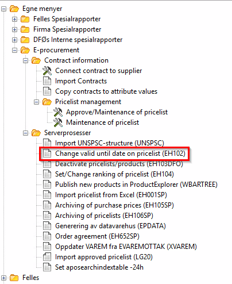Open Publish new products in ProductExplorer (WBARTREE)

136,185
